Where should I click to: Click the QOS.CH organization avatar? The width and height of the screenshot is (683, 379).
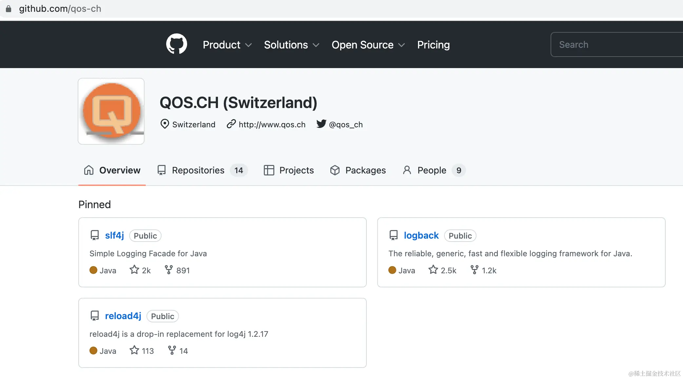111,111
